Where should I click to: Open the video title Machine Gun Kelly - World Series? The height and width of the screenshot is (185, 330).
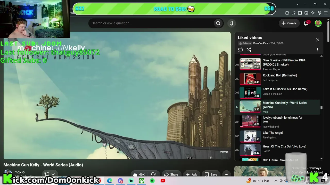(x=43, y=165)
